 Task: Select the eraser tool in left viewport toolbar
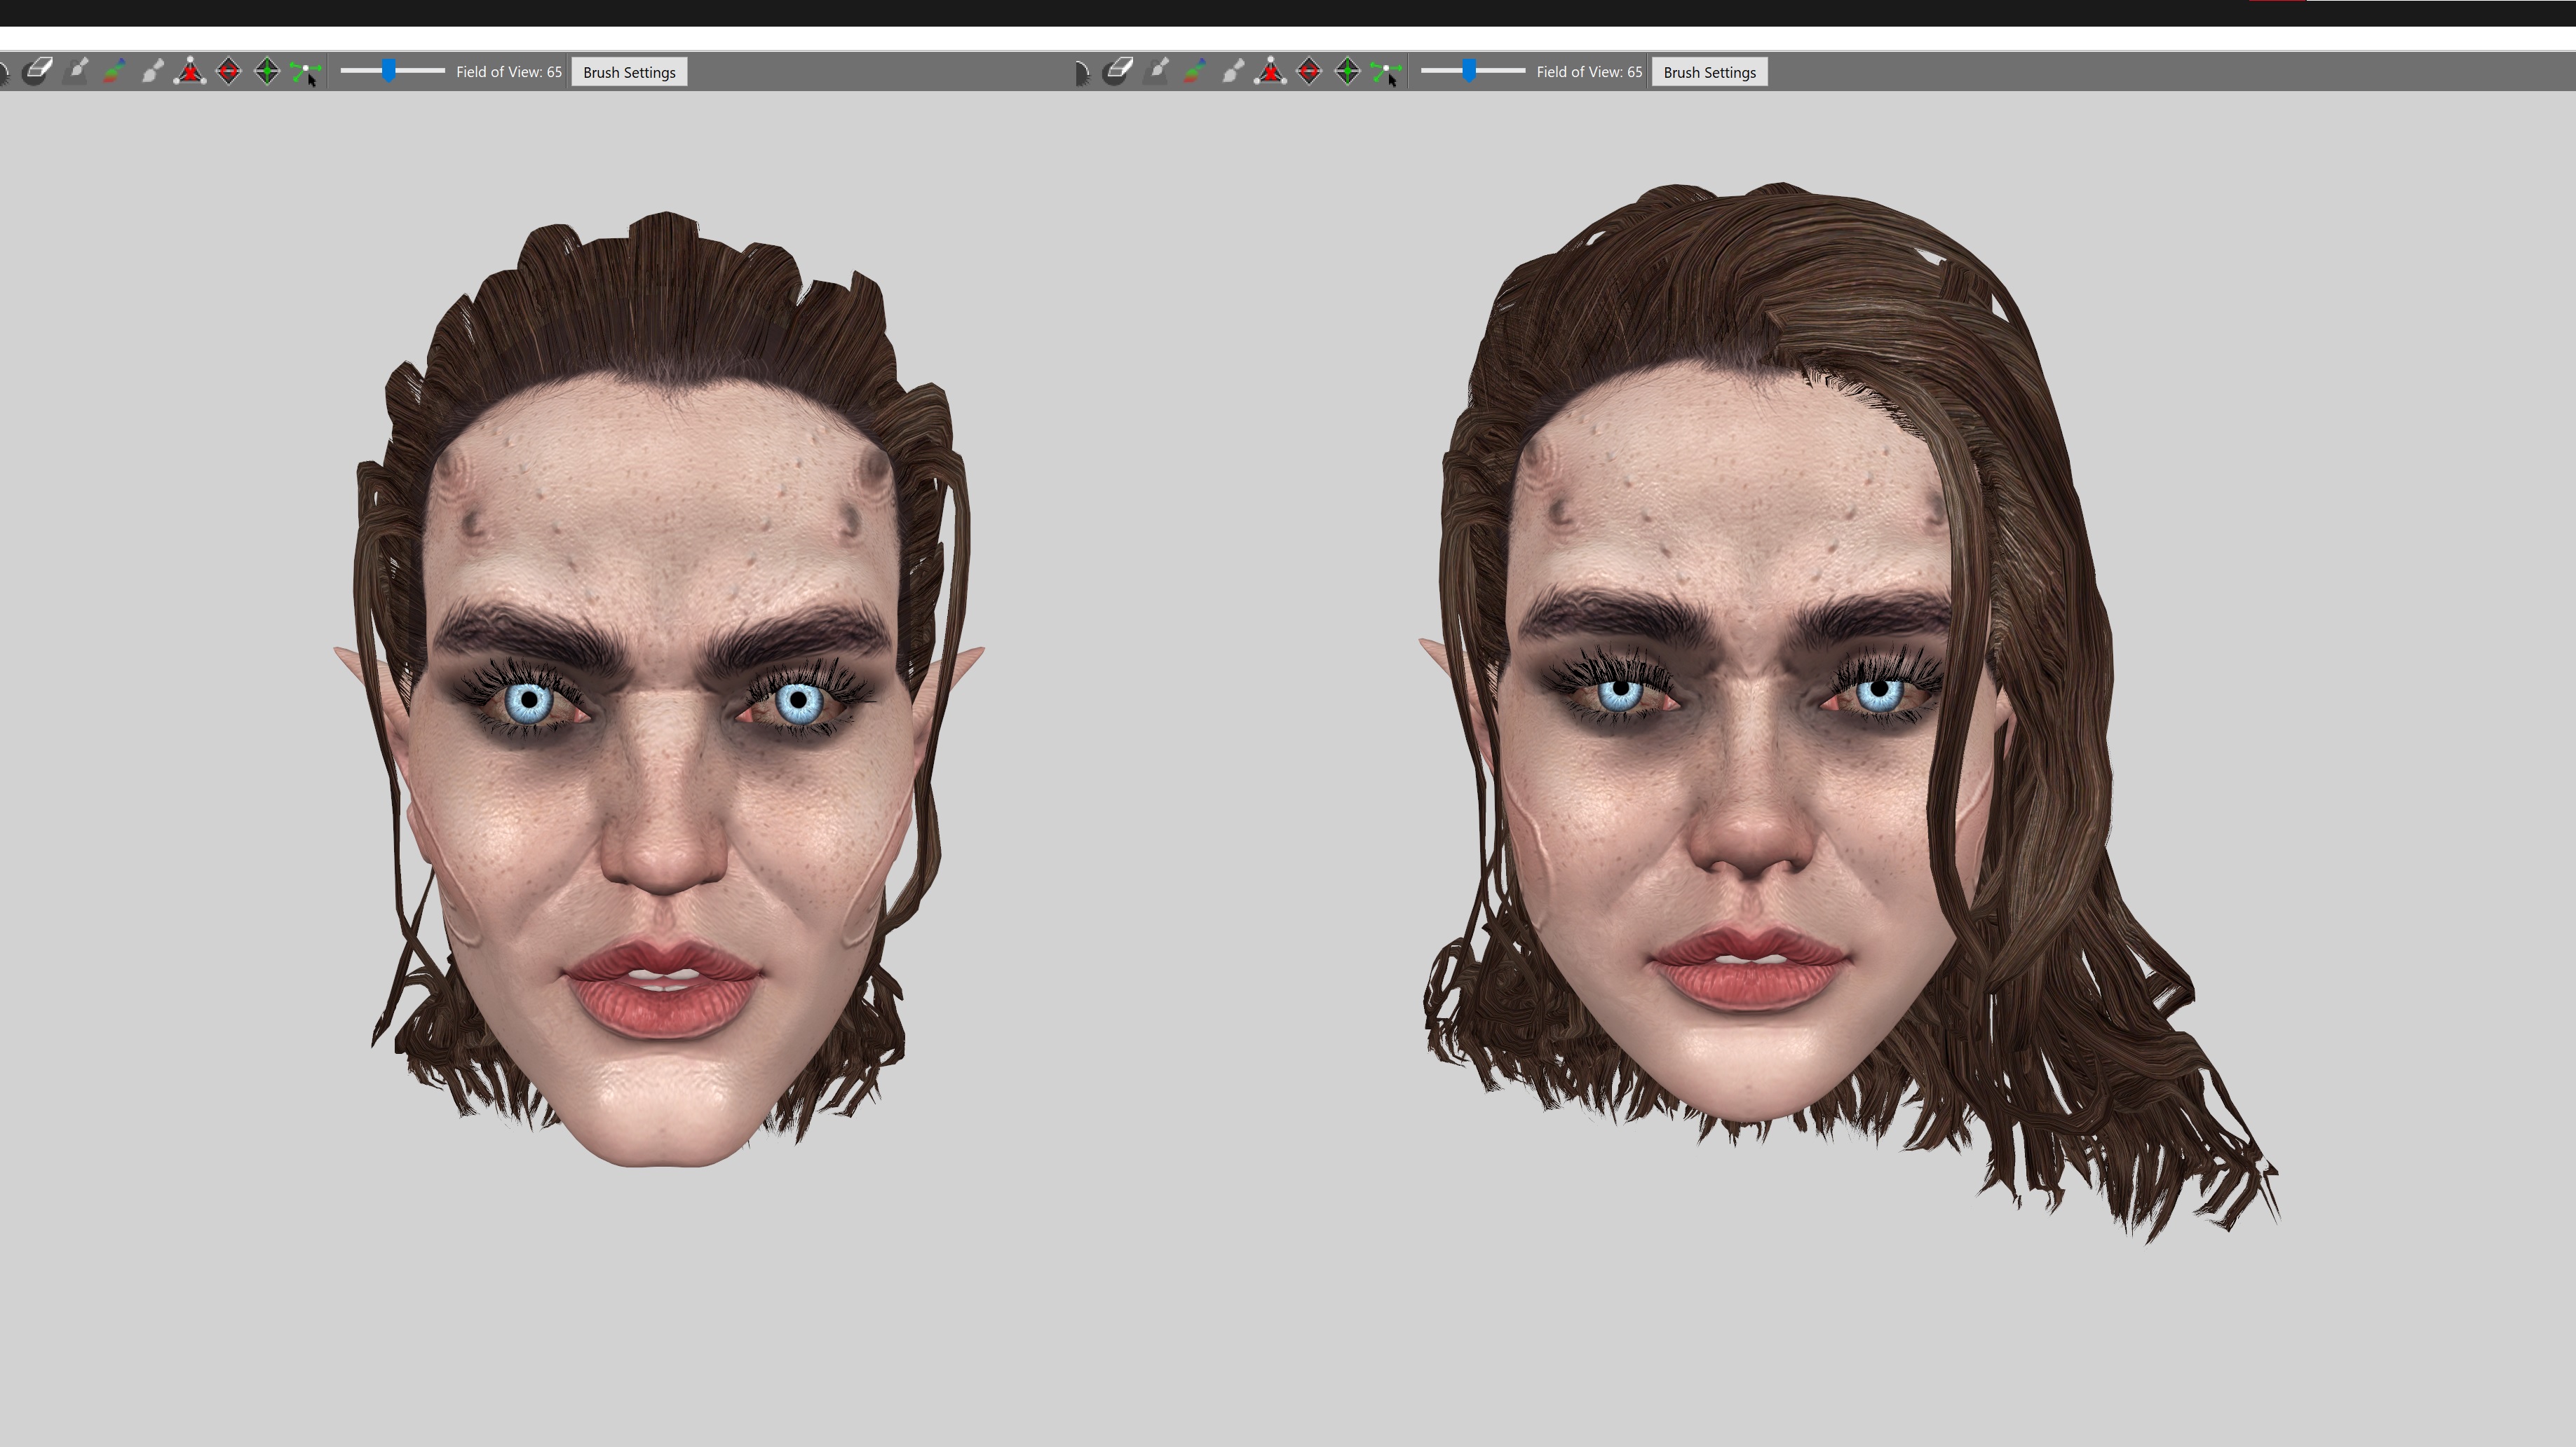38,71
